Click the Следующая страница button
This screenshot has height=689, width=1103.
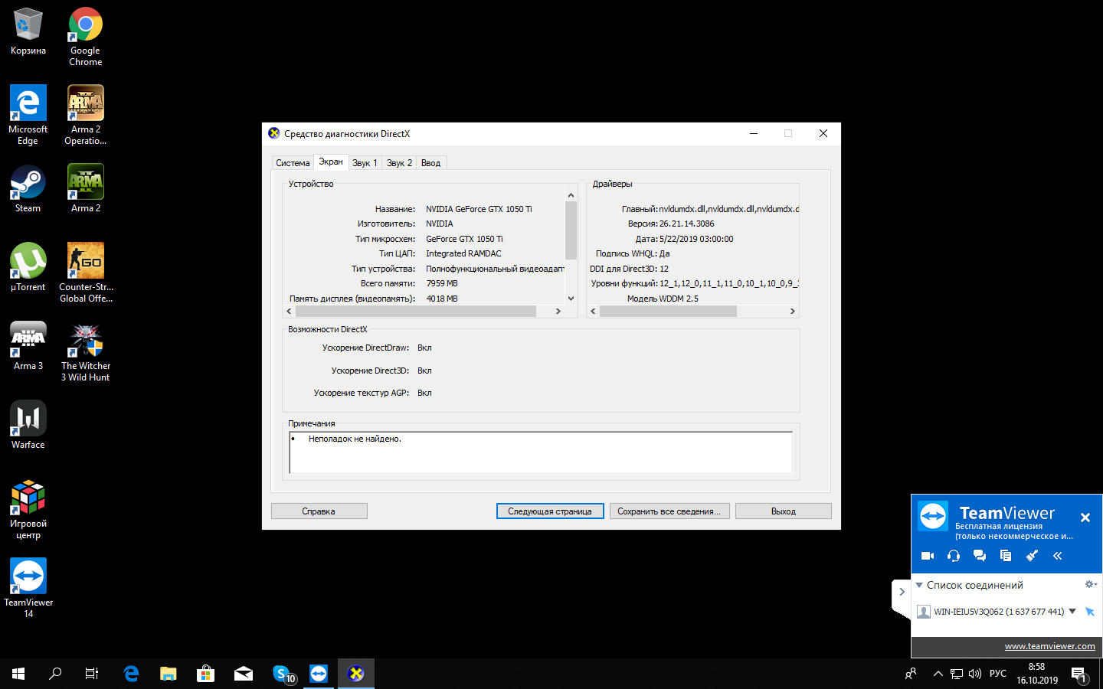(x=550, y=511)
